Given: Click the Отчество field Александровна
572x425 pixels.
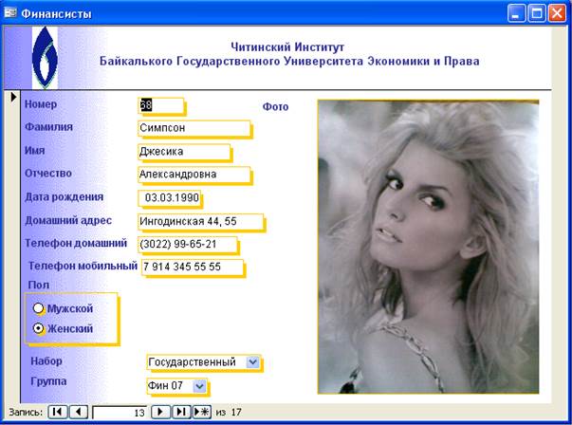Looking at the screenshot, I should pos(194,175).
